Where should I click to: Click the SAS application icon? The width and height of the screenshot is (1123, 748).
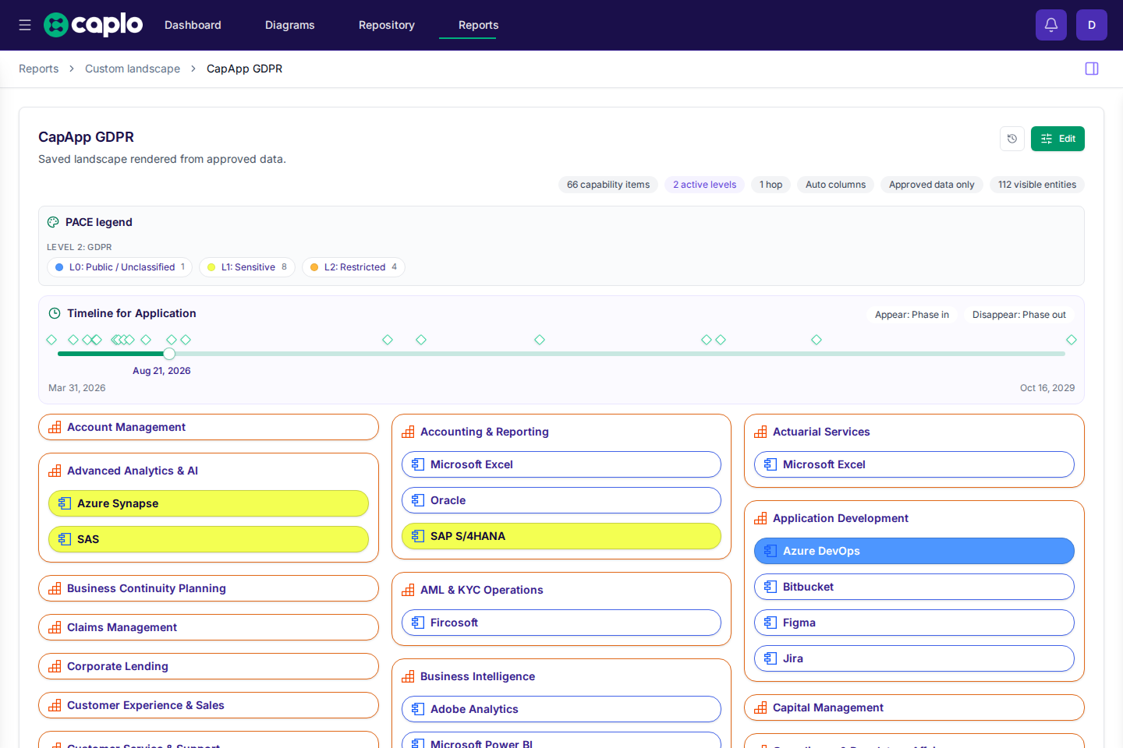point(65,539)
